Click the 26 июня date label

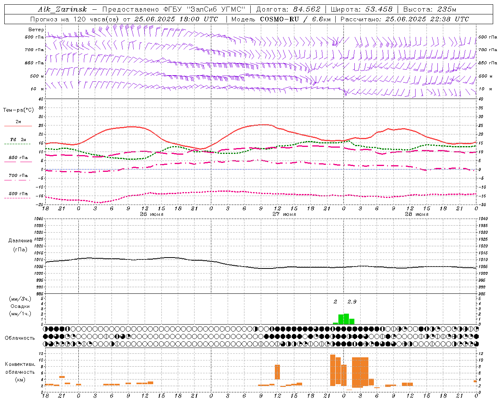tap(152, 214)
